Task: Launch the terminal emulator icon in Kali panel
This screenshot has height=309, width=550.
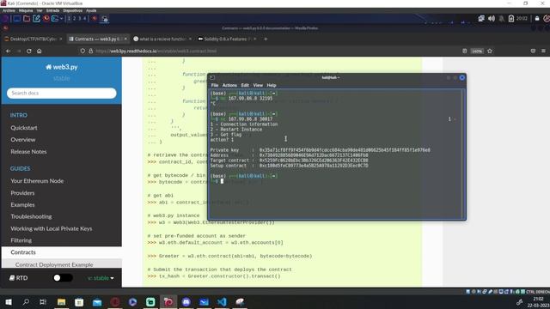Action: 55,19
